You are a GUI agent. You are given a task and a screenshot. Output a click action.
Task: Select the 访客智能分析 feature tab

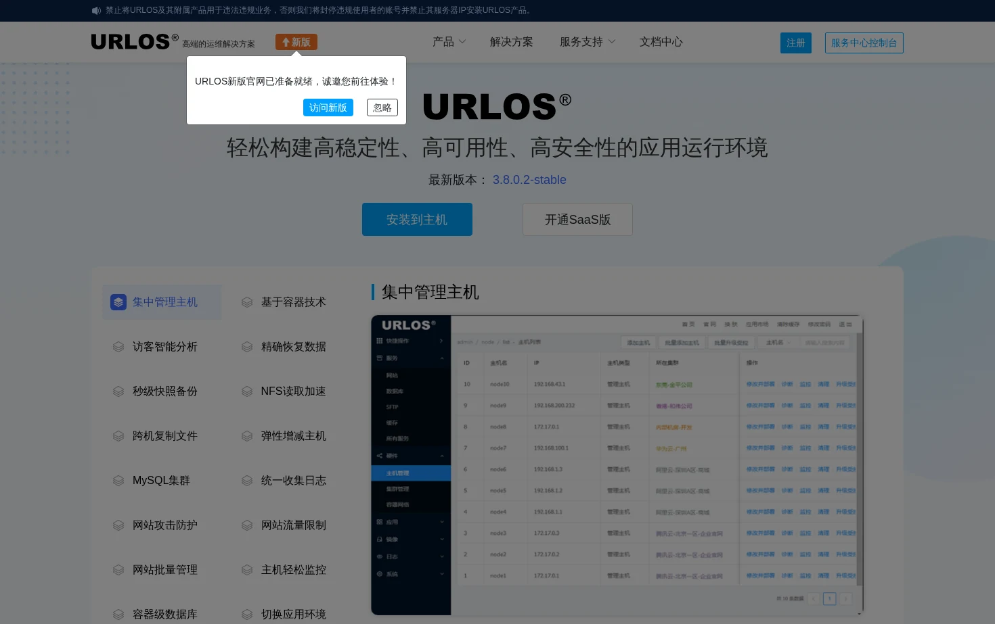(x=162, y=347)
